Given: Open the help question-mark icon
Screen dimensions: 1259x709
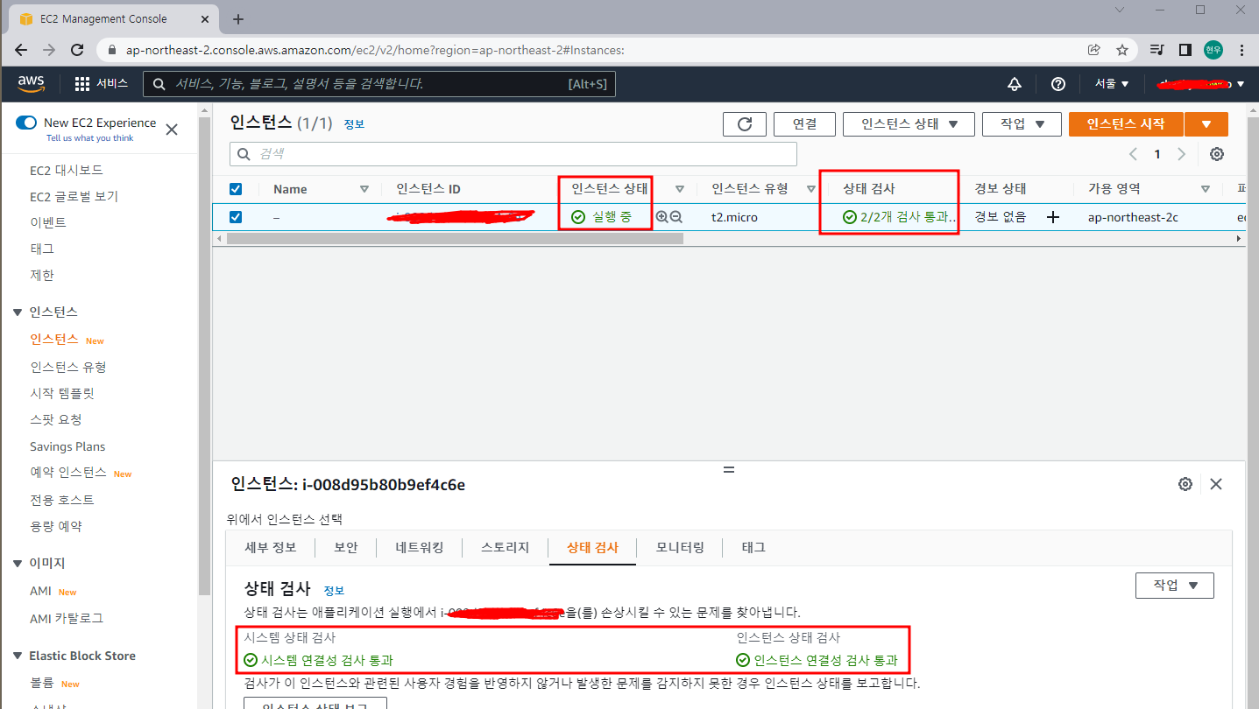Looking at the screenshot, I should click(1057, 83).
